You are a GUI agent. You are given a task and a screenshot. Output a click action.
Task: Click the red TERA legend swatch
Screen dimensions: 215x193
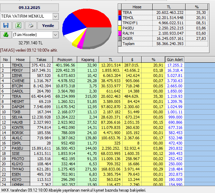click(x=120, y=12)
